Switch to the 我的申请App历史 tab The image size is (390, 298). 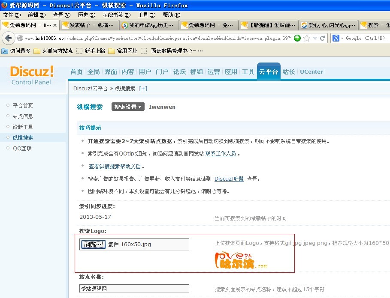(149, 25)
